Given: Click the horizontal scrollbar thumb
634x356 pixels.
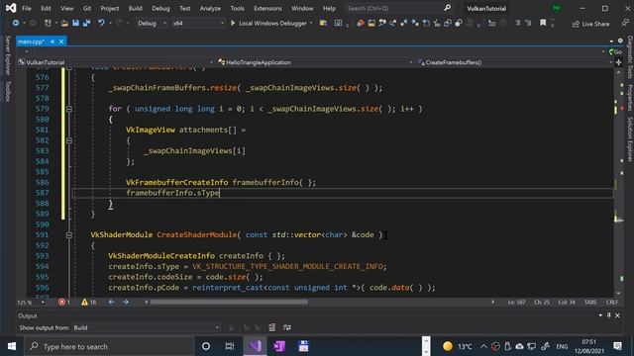Looking at the screenshot, I should click(229, 302).
